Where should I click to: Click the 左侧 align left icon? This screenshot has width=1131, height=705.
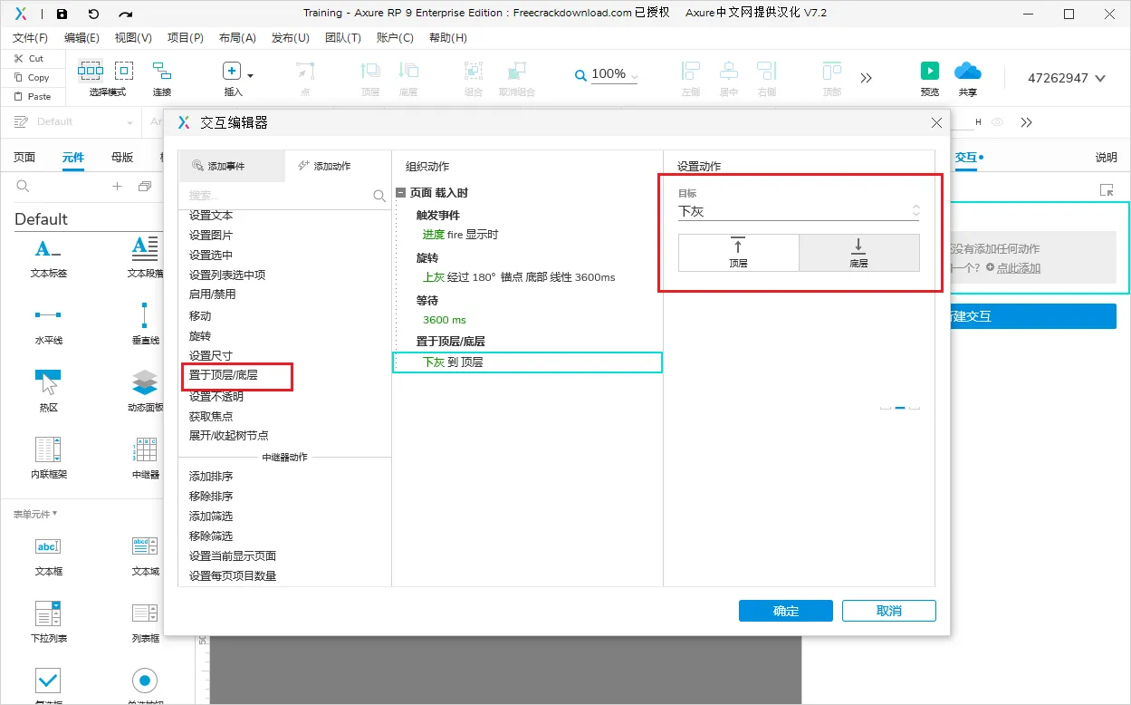pyautogui.click(x=691, y=72)
